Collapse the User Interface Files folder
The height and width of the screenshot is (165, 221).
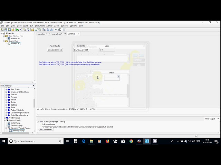[4, 36]
